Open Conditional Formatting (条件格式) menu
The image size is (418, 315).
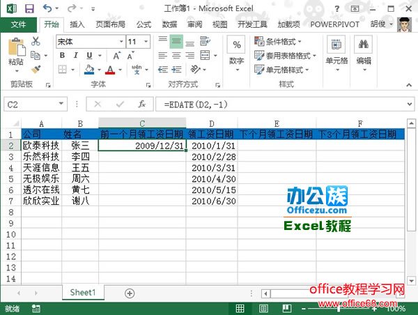(278, 41)
